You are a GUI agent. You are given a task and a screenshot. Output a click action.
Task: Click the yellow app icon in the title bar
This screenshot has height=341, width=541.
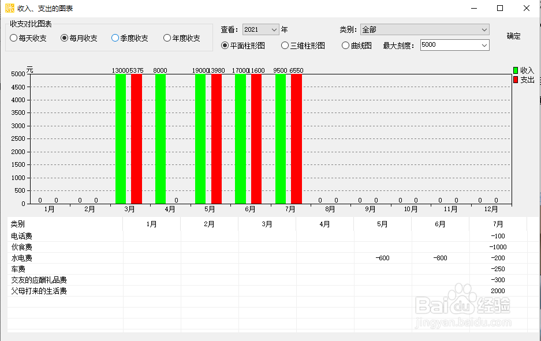click(x=10, y=8)
